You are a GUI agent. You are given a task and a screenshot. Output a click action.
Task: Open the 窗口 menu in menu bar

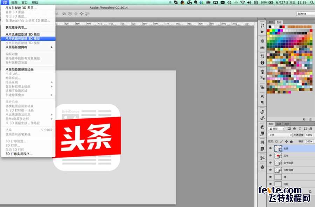[x=24, y=2]
